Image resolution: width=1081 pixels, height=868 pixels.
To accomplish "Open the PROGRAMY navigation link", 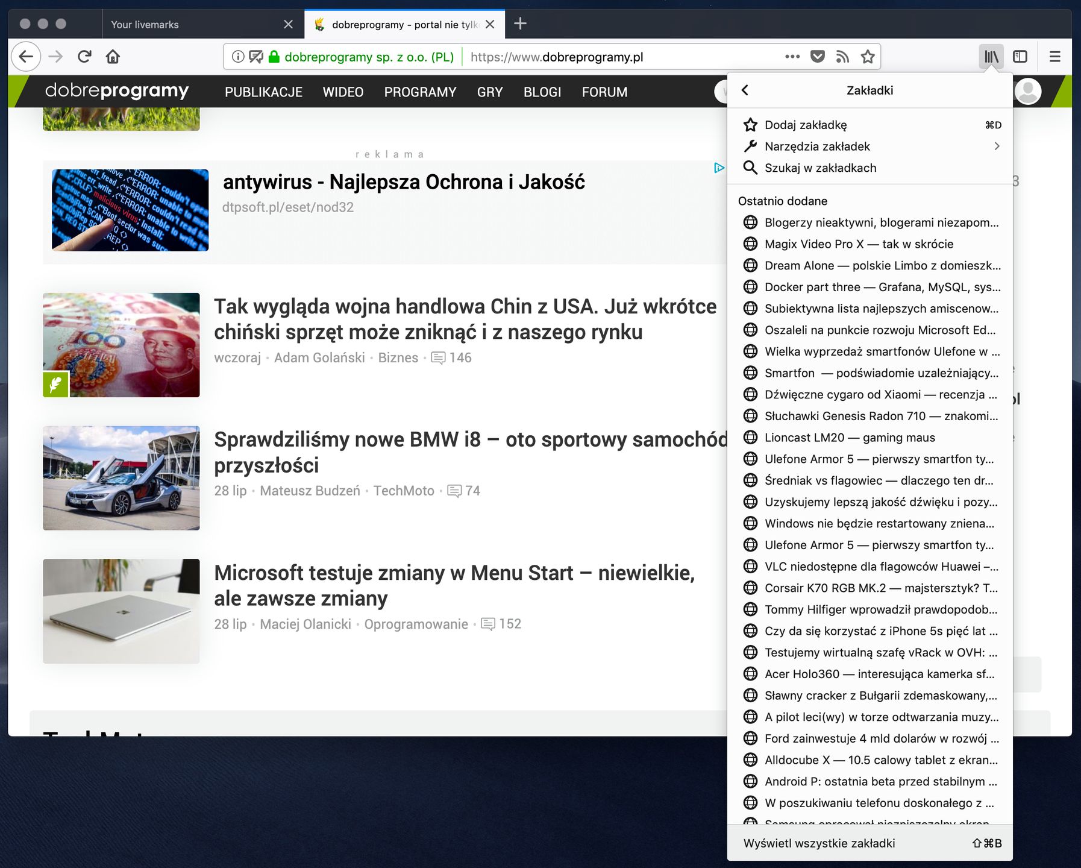I will click(x=420, y=92).
